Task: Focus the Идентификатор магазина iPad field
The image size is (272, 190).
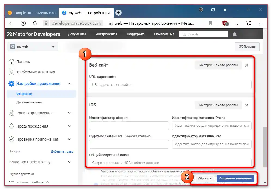Action: pyautogui.click(x=212, y=144)
